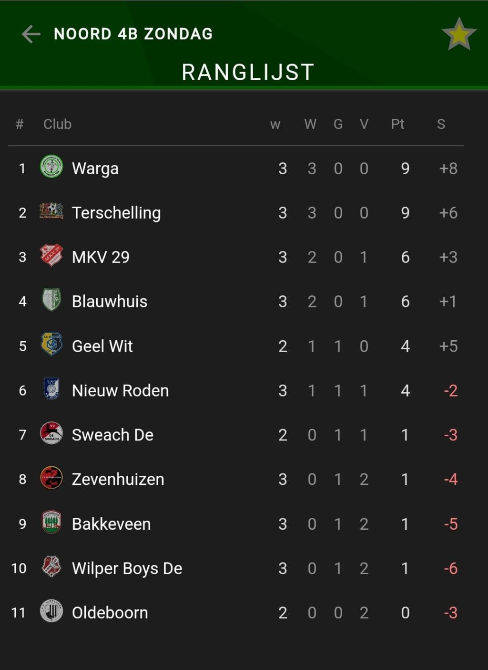Open the Bakkeveen team name
488x670 pixels.
(112, 524)
